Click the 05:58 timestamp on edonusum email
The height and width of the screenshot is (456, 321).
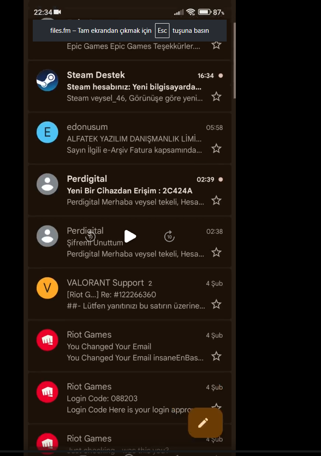coord(214,128)
